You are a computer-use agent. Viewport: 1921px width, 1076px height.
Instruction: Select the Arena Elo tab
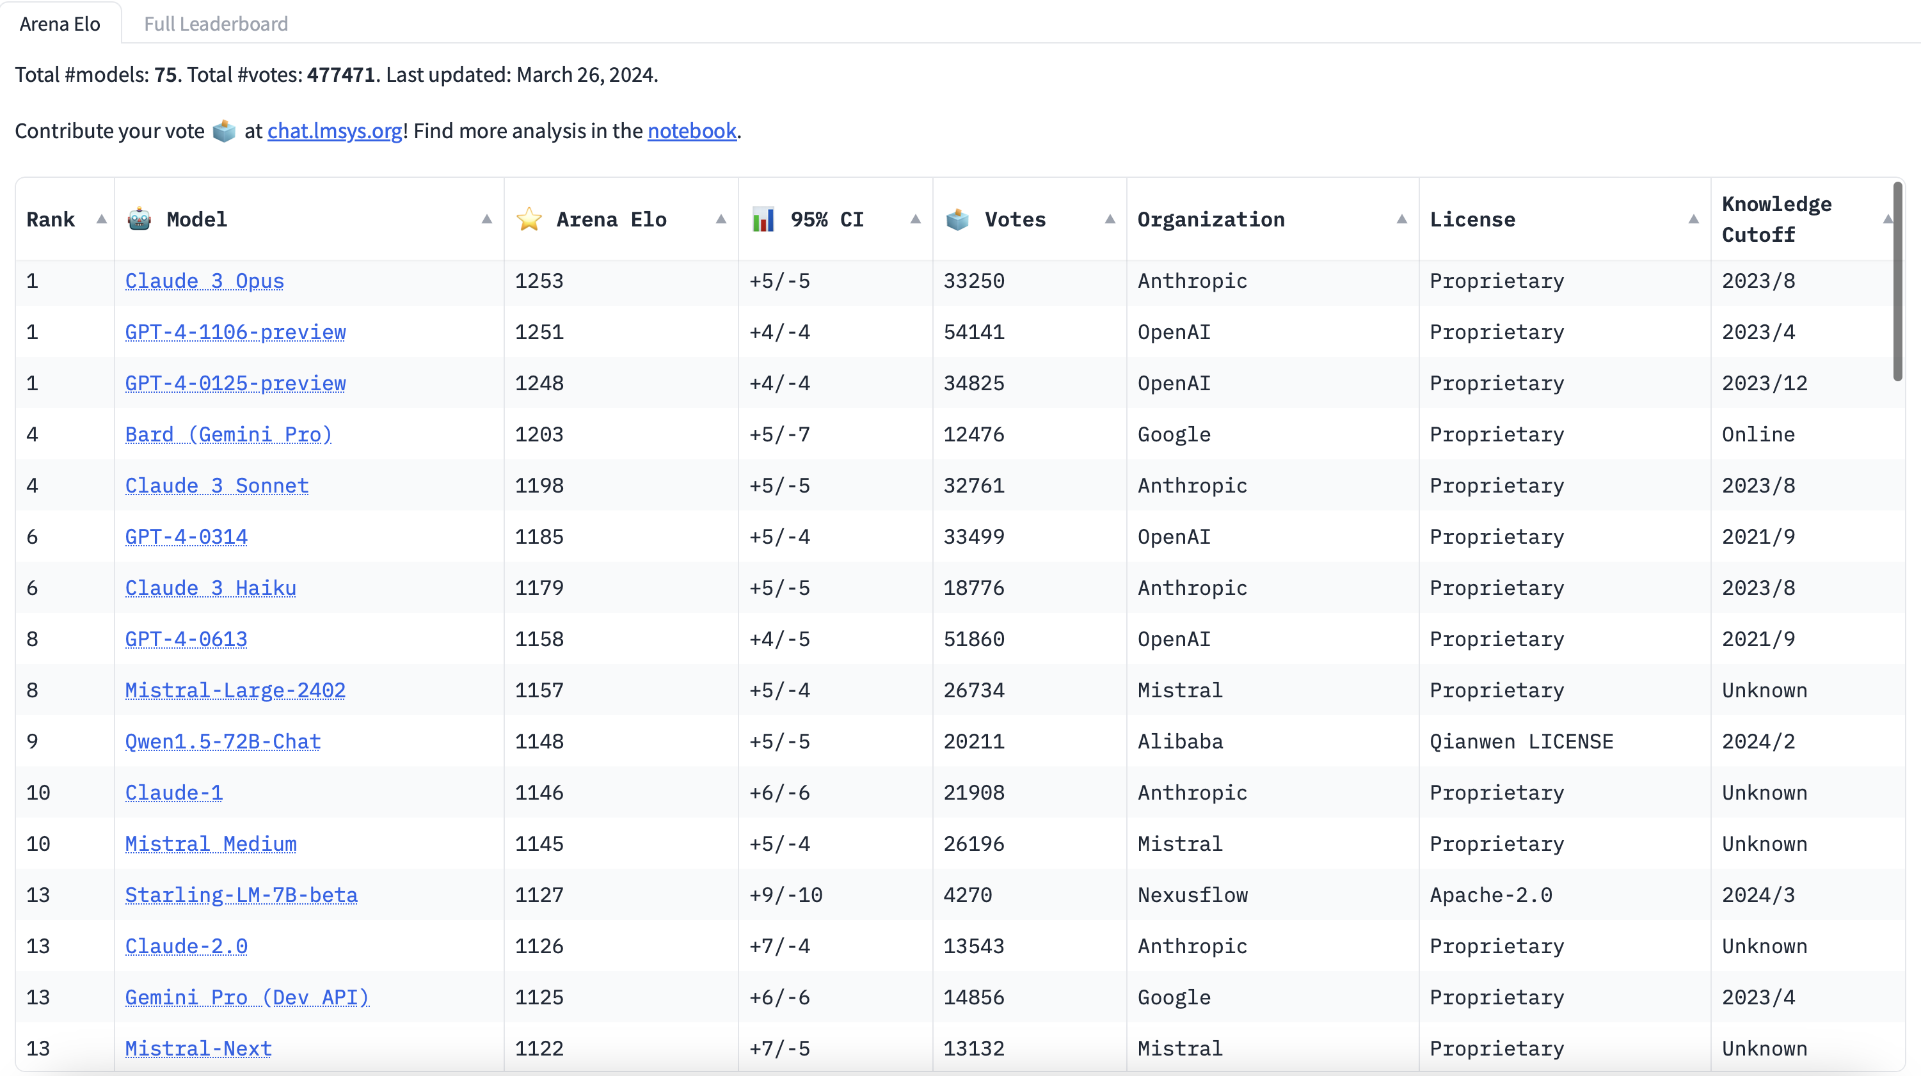point(60,24)
